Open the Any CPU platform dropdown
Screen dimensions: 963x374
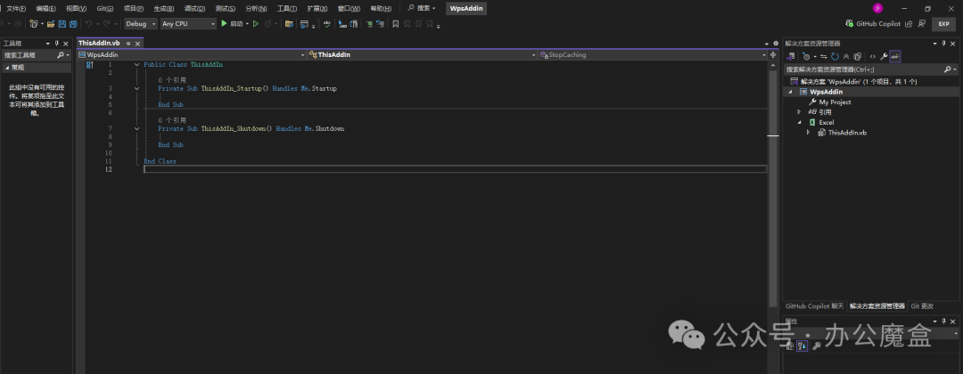tap(188, 24)
